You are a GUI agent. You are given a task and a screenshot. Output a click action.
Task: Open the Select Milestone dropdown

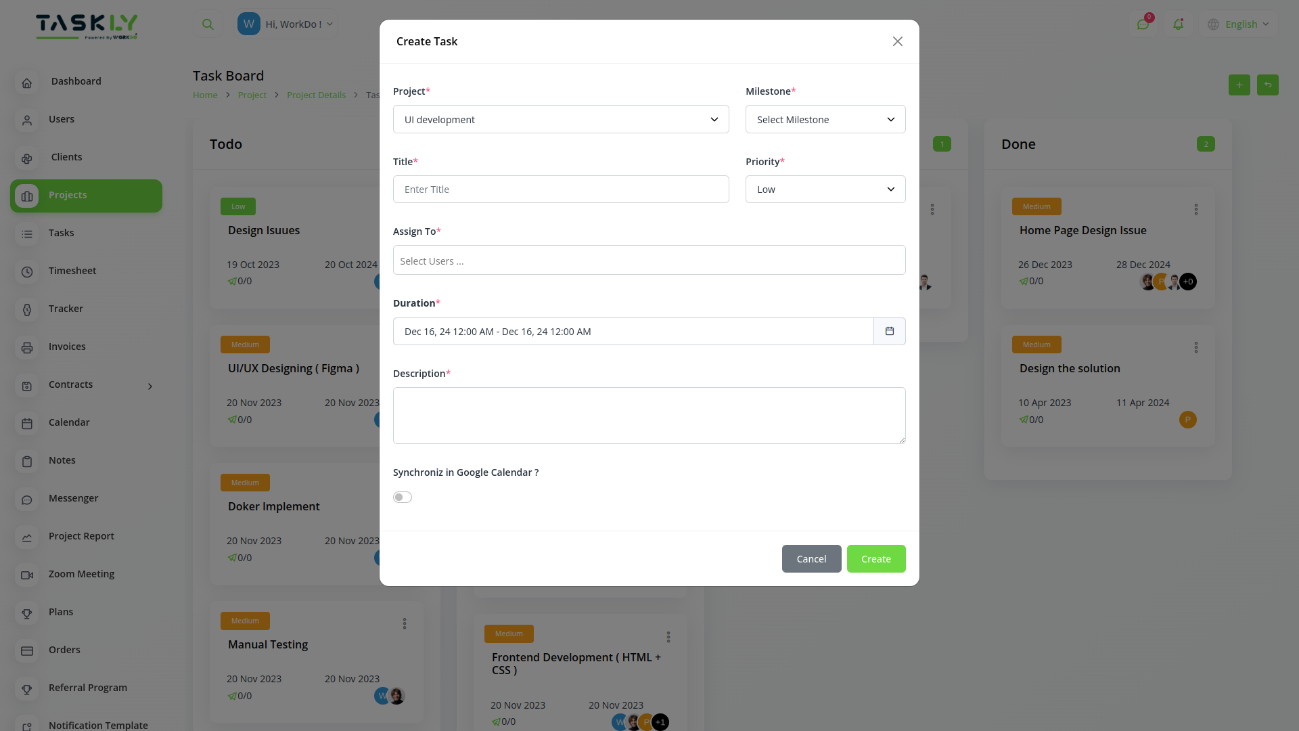coord(825,119)
